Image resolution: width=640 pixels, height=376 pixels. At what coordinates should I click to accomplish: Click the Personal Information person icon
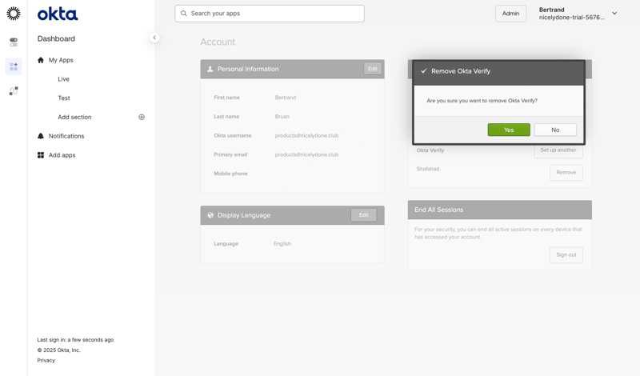pos(210,69)
